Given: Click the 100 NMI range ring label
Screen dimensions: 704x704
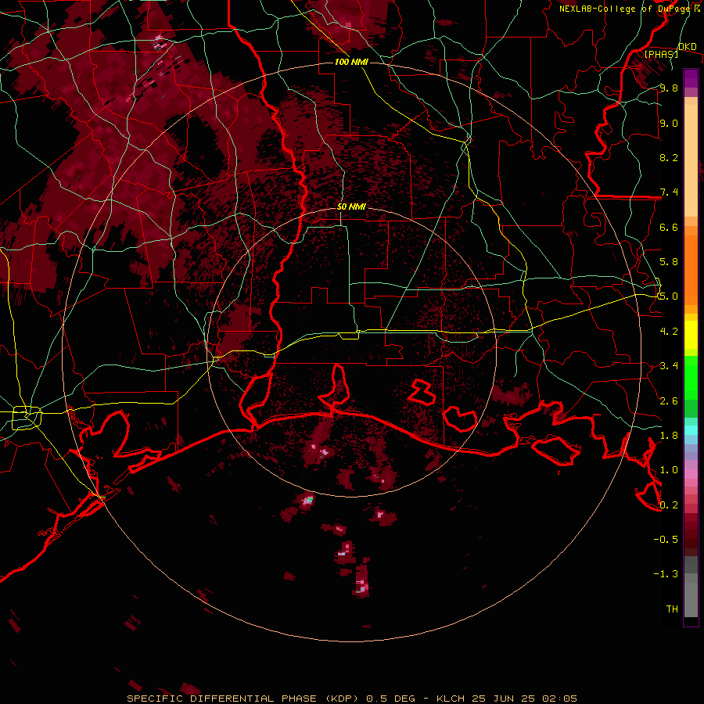Looking at the screenshot, I should 351,62.
